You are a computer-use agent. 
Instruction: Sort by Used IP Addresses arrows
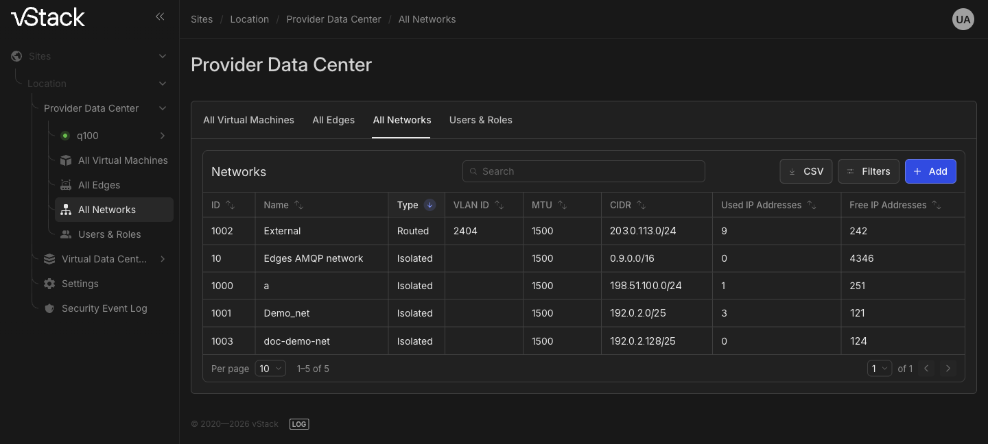[x=812, y=205]
